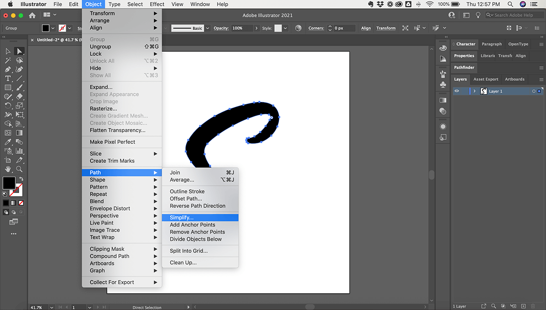Screen dimensions: 546x310
Task: Click Outline Stroke in Path submenu
Action: (x=187, y=192)
